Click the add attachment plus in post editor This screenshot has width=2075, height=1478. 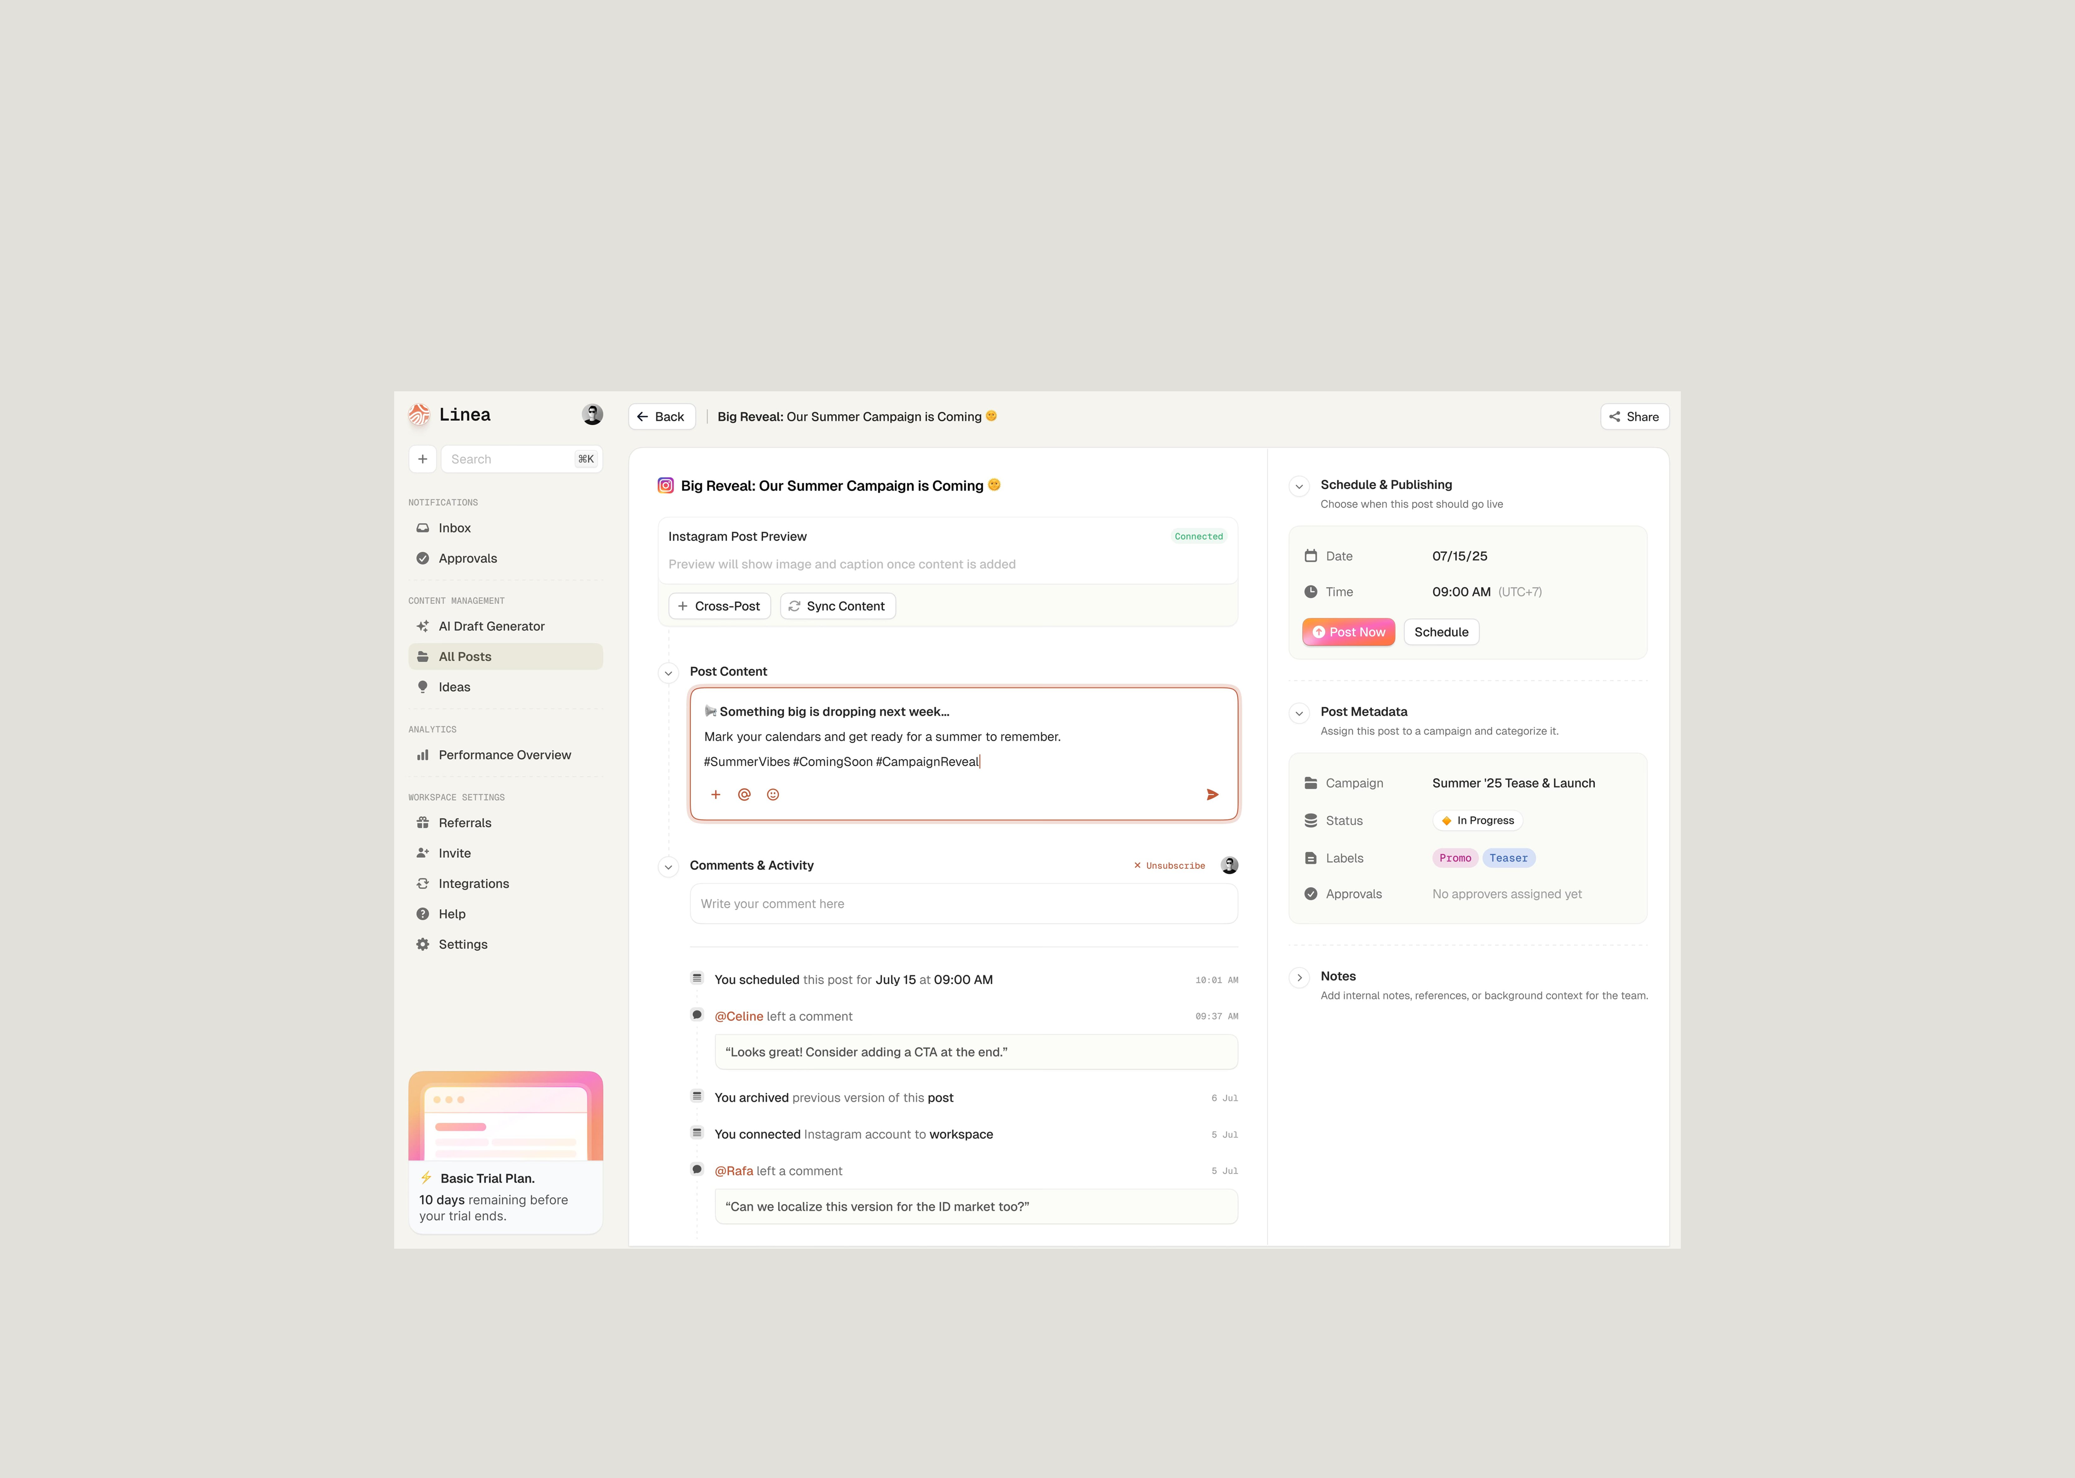(715, 795)
